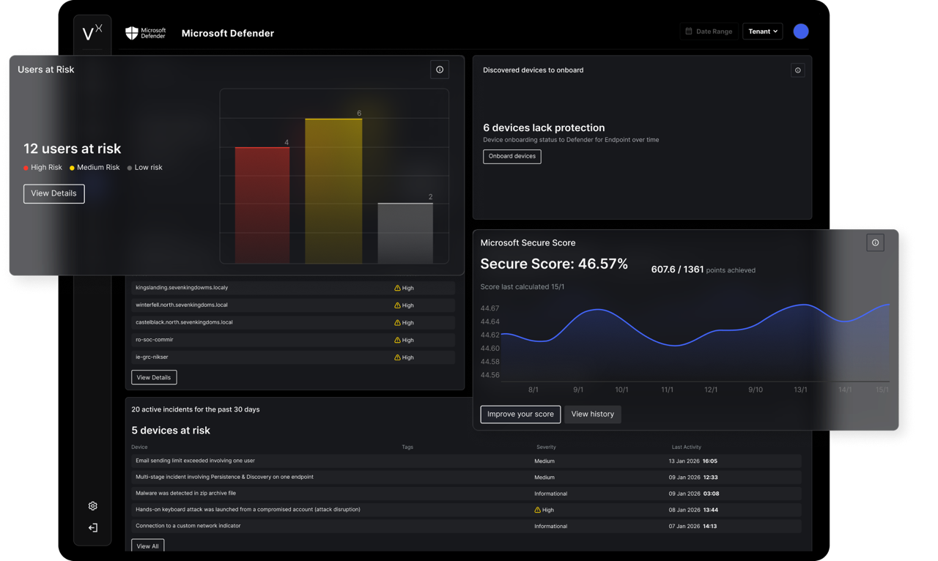Open Connection to a custom network indicator
938x561 pixels.
click(466, 526)
